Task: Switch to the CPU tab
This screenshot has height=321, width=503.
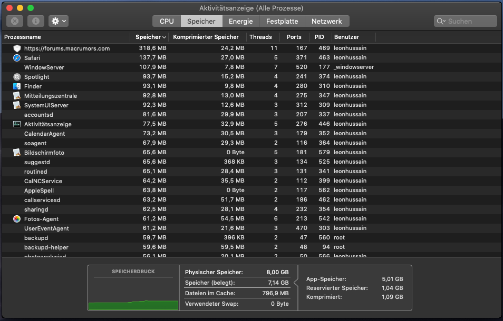Action: [167, 21]
